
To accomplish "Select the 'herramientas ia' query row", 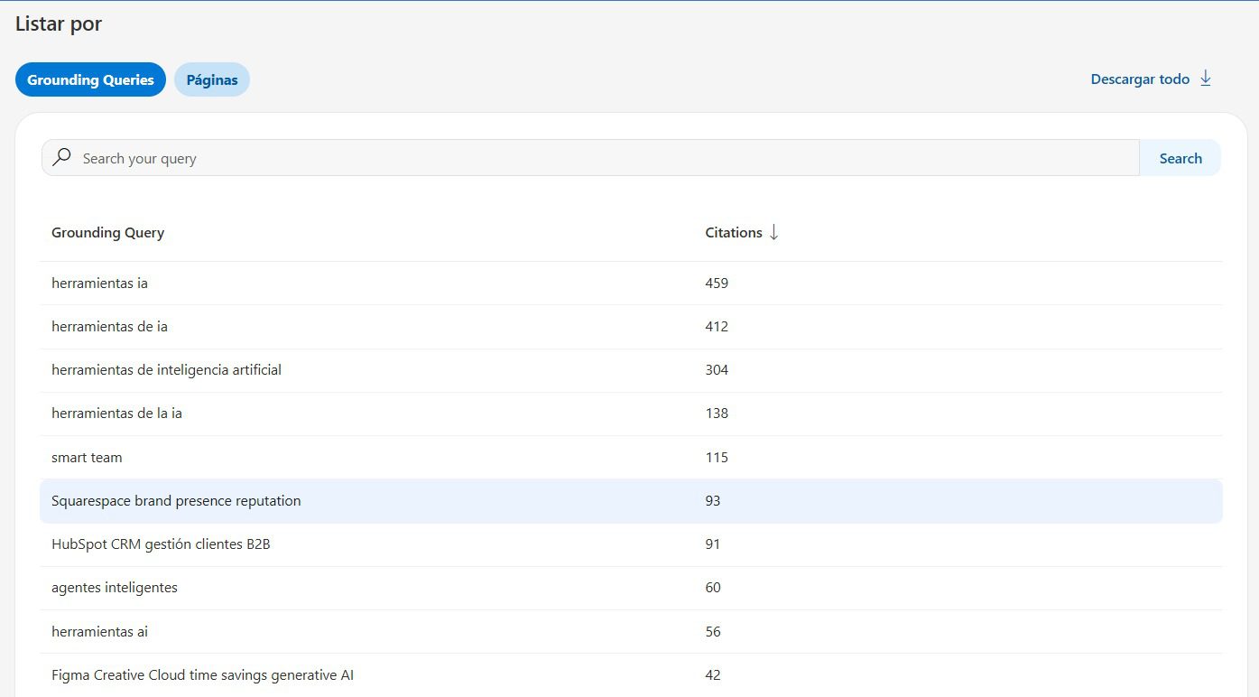I will pyautogui.click(x=99, y=283).
